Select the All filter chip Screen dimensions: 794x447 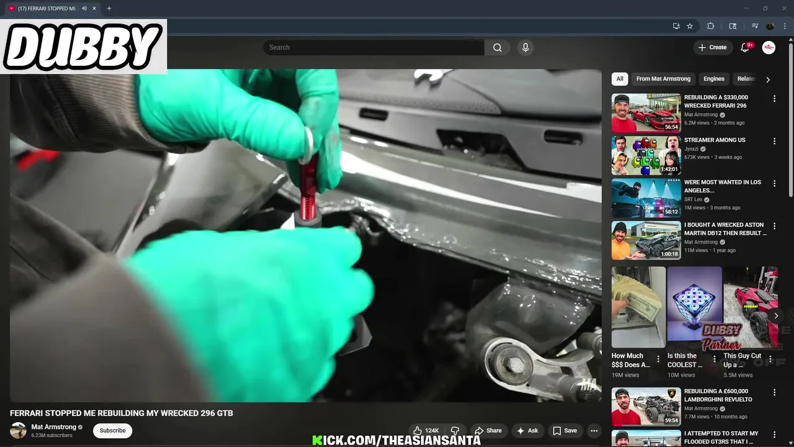click(620, 79)
